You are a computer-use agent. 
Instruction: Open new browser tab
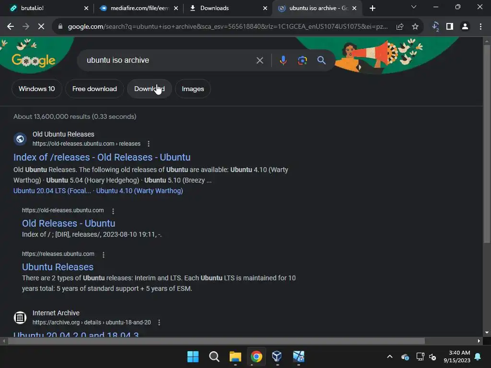pos(372,8)
